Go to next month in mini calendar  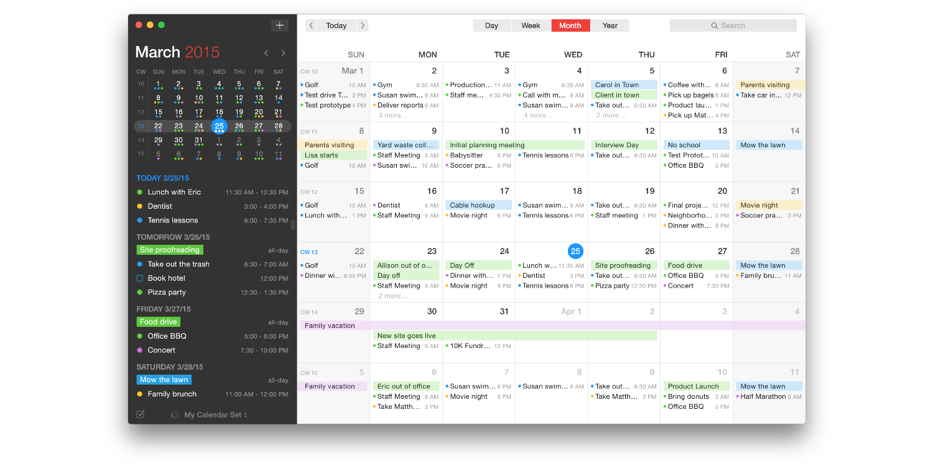tap(284, 53)
